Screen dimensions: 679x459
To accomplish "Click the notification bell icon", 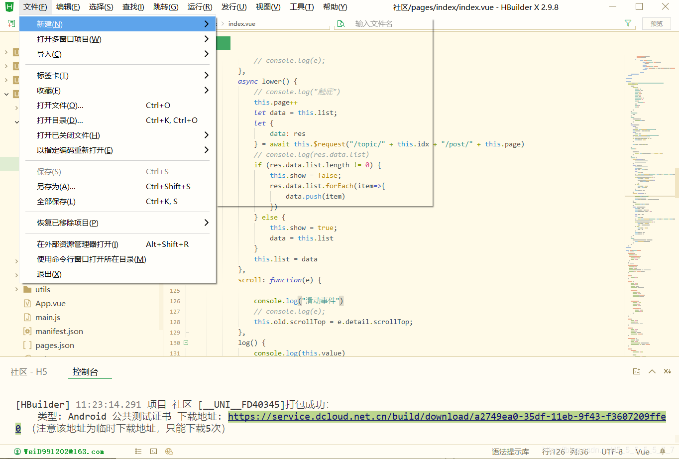I will pyautogui.click(x=663, y=451).
